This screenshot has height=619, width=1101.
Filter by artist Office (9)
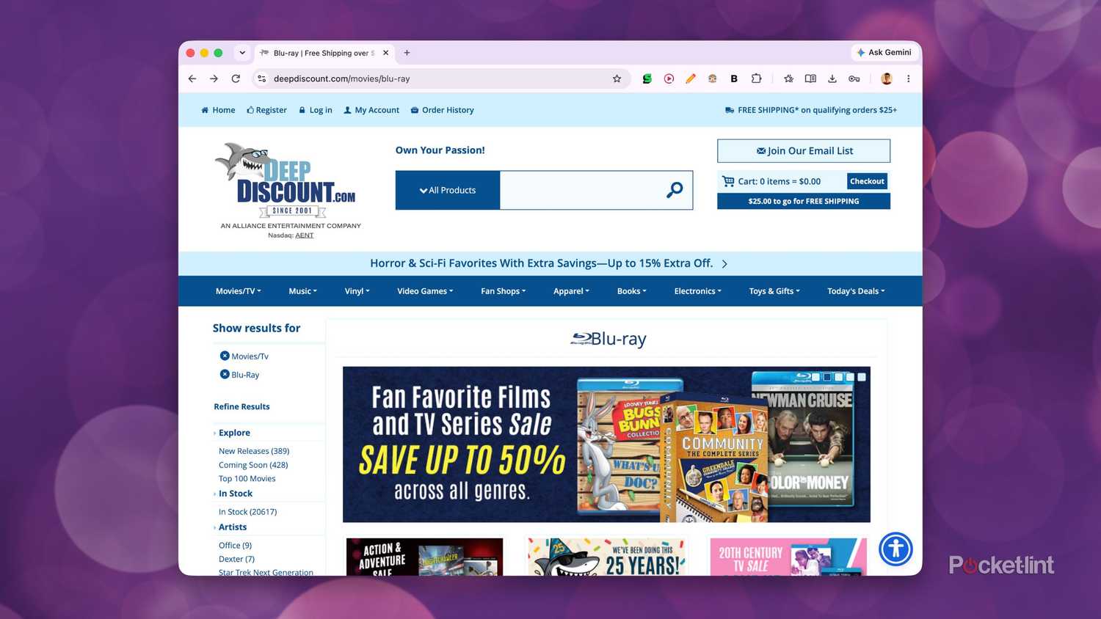click(235, 546)
